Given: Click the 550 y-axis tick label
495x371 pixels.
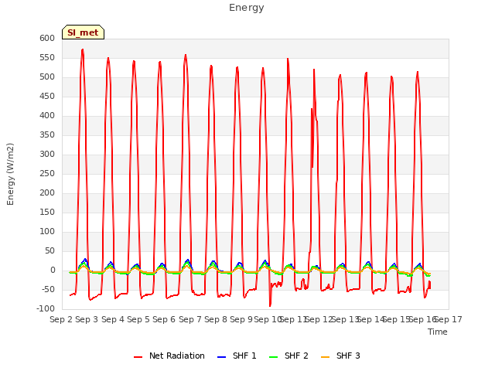Looking at the screenshot, I should click(47, 58).
